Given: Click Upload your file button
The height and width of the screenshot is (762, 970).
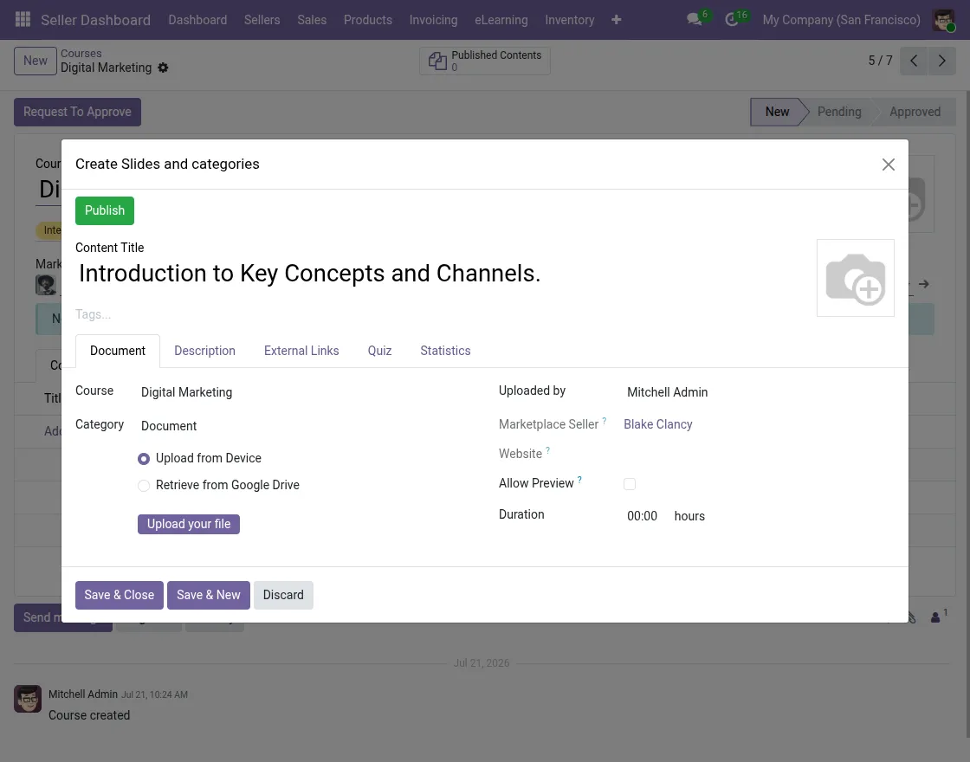Looking at the screenshot, I should [189, 524].
